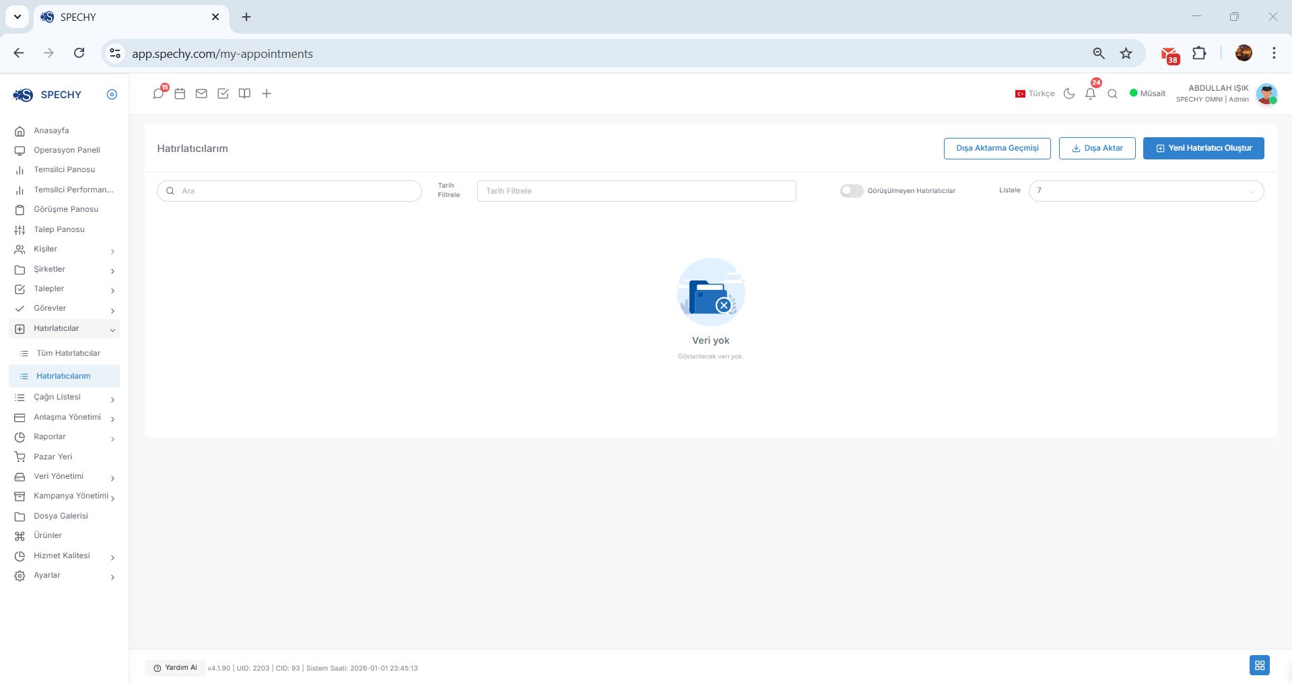This screenshot has width=1292, height=684.
Task: Click the Dışa Aktarma Geçmişi button
Action: click(997, 148)
